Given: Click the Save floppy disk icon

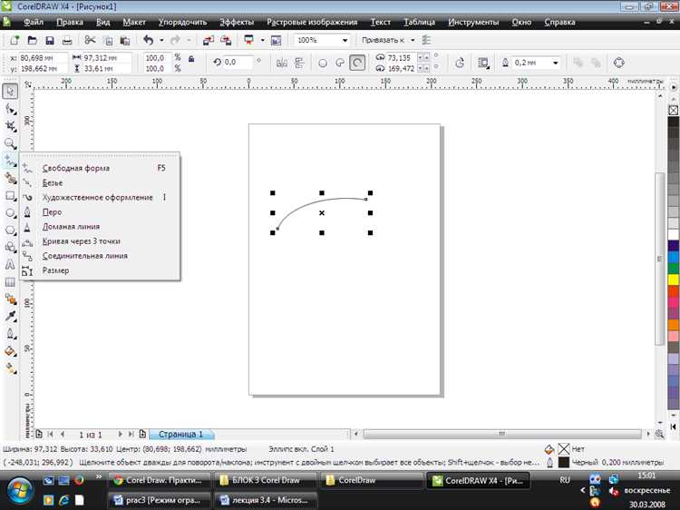Looking at the screenshot, I should pyautogui.click(x=49, y=40).
